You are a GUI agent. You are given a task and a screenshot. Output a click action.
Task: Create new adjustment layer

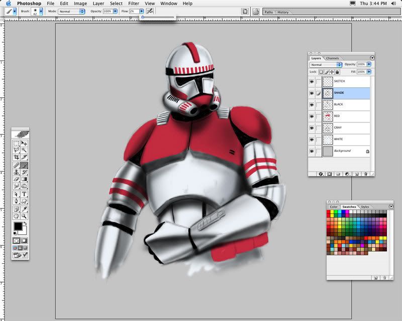[x=347, y=174]
